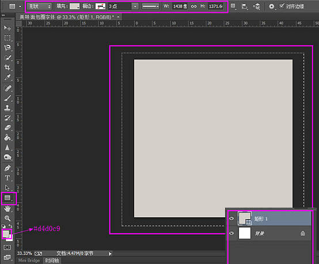Viewport: 319px width, 264px height.
Task: Pick the Pen tool
Action: point(7,168)
